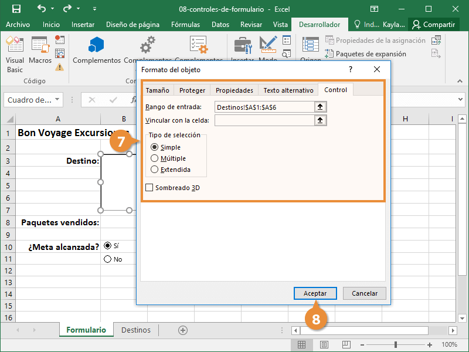
Task: Click the collapse-range arrow beside Vincular con la celda
Action: [x=320, y=120]
